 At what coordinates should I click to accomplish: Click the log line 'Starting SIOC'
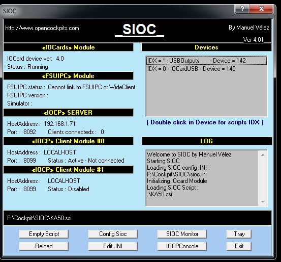tap(163, 161)
